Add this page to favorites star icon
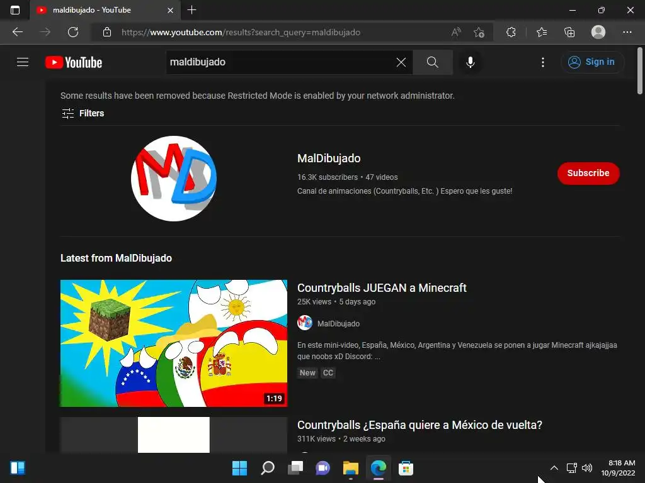The image size is (645, 483). [x=479, y=32]
